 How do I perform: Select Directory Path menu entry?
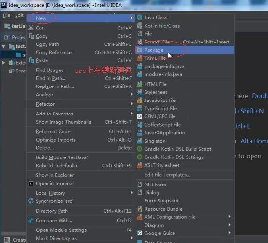pyautogui.click(x=80, y=211)
